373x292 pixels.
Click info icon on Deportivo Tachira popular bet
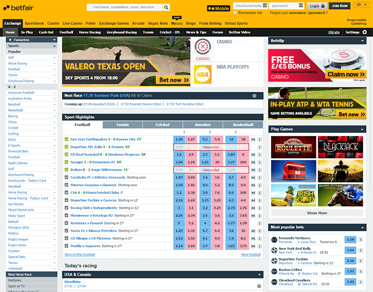(361, 261)
